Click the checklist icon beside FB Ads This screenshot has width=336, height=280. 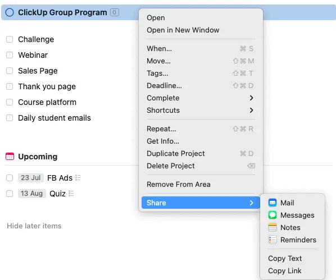tap(78, 178)
